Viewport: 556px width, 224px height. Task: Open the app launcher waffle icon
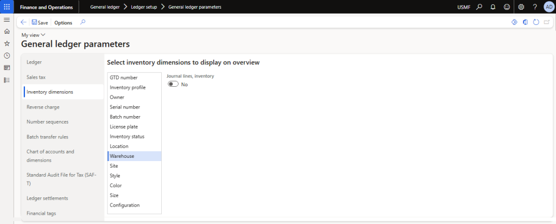(7, 7)
